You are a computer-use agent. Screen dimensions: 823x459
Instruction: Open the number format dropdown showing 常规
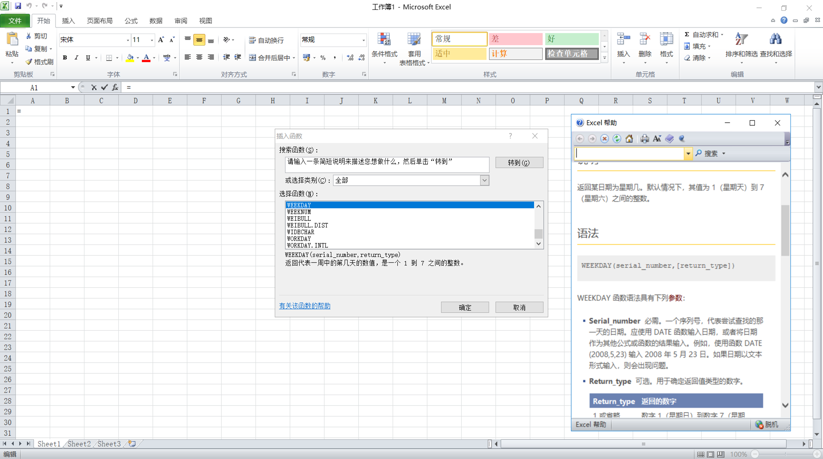coord(363,39)
